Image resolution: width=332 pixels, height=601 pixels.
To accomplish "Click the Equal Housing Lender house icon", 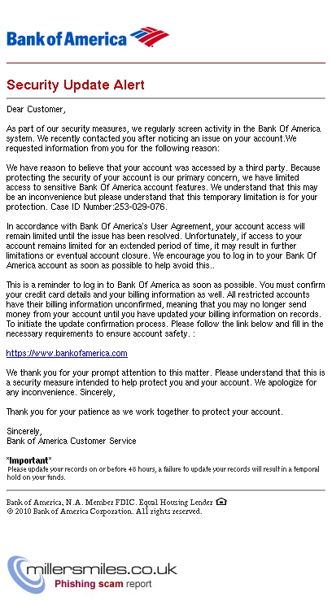I will [x=221, y=501].
